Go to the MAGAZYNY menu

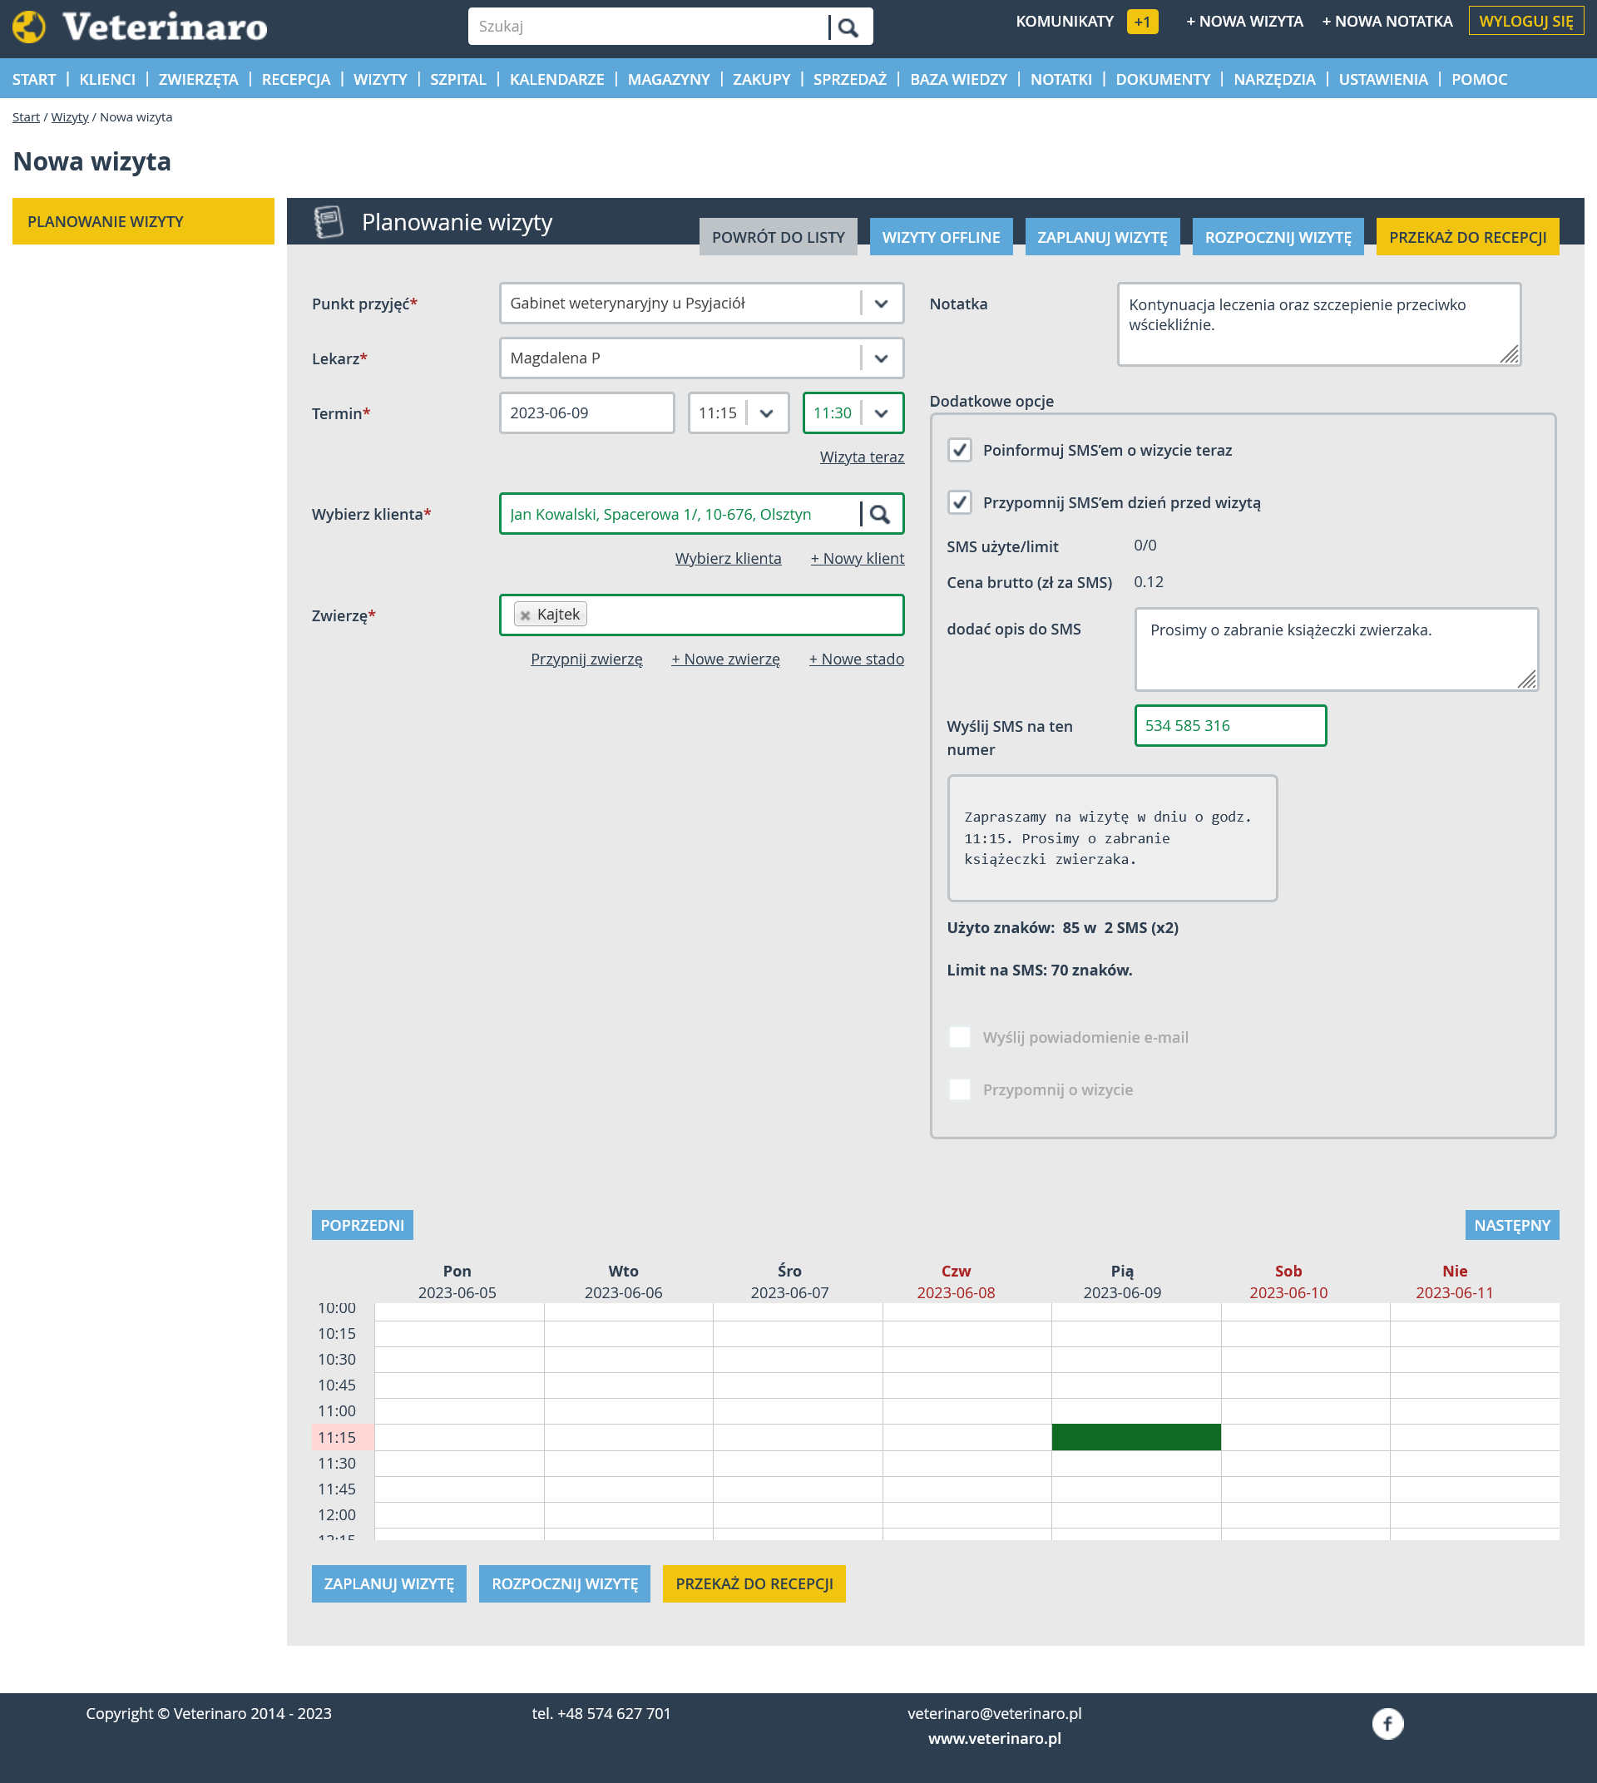click(x=669, y=79)
